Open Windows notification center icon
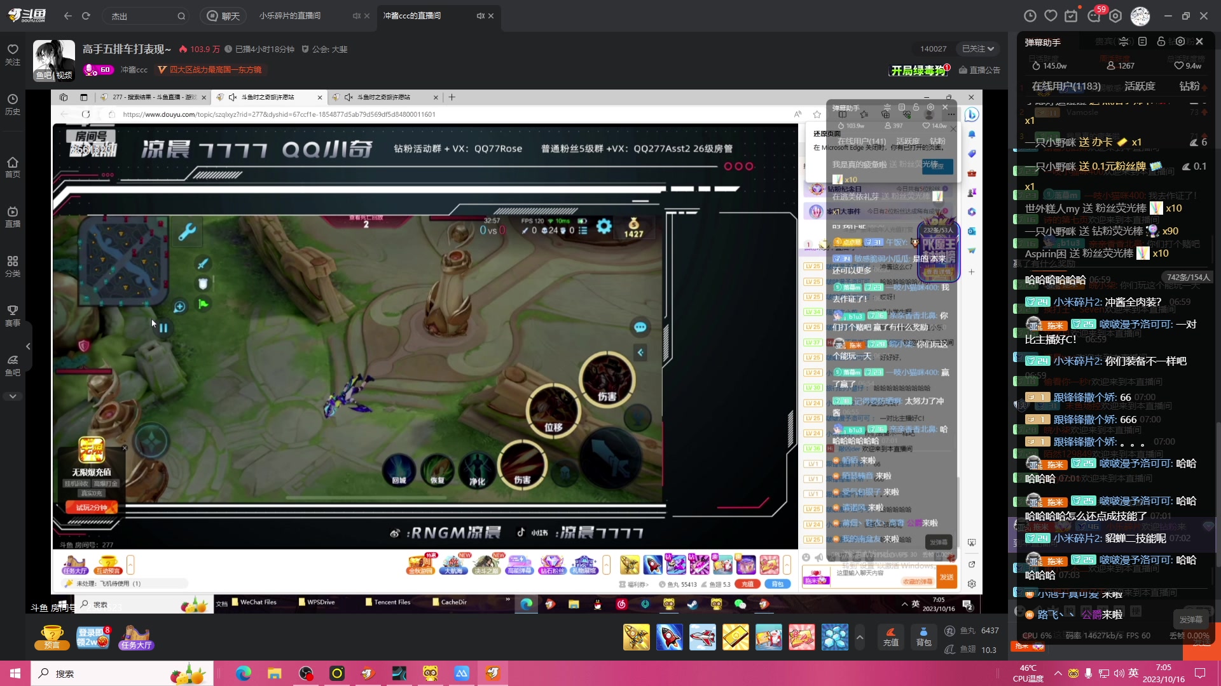 [1201, 673]
